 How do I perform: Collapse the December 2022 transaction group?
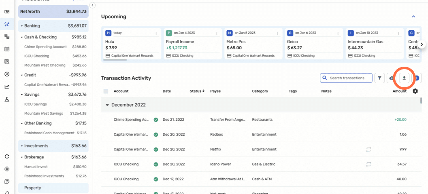(x=107, y=105)
